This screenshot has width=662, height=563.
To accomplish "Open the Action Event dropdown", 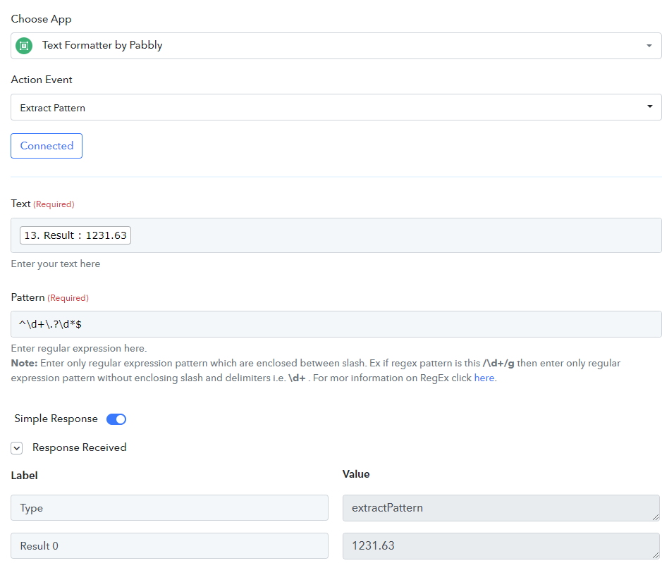I will pyautogui.click(x=336, y=107).
